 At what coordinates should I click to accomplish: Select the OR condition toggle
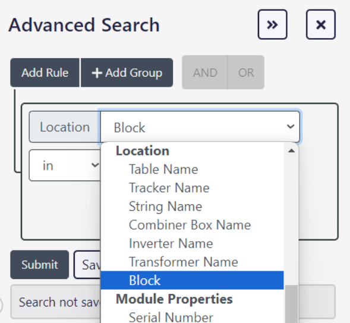[x=246, y=72]
